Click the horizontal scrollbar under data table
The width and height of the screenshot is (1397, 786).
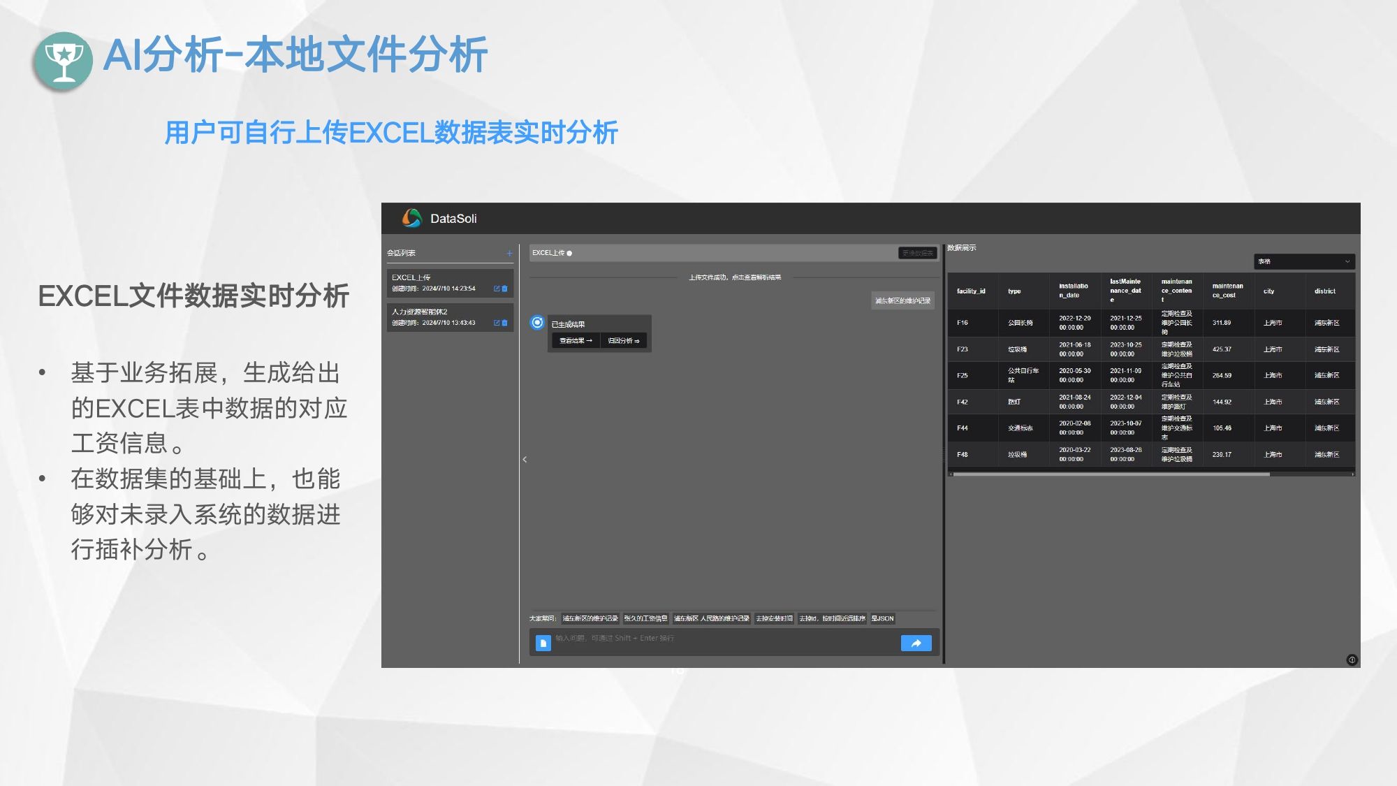1111,474
